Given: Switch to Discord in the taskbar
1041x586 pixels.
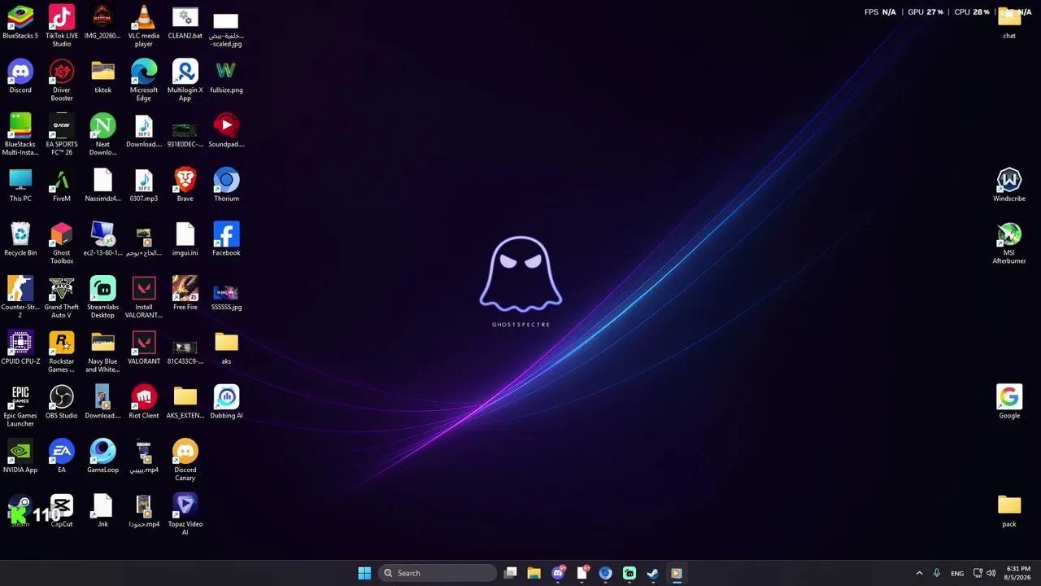Looking at the screenshot, I should pyautogui.click(x=558, y=573).
